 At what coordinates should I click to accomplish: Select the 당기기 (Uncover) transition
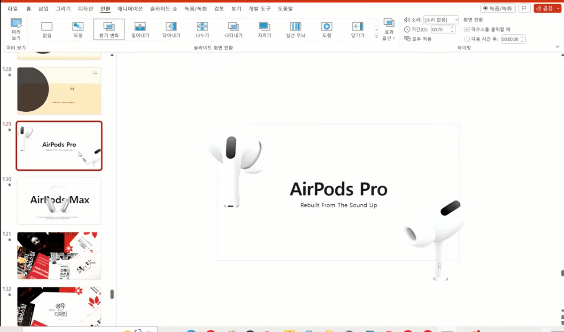click(x=357, y=30)
